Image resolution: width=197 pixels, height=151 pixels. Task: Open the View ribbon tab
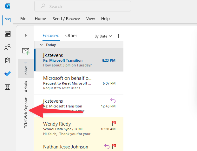pyautogui.click(x=90, y=19)
